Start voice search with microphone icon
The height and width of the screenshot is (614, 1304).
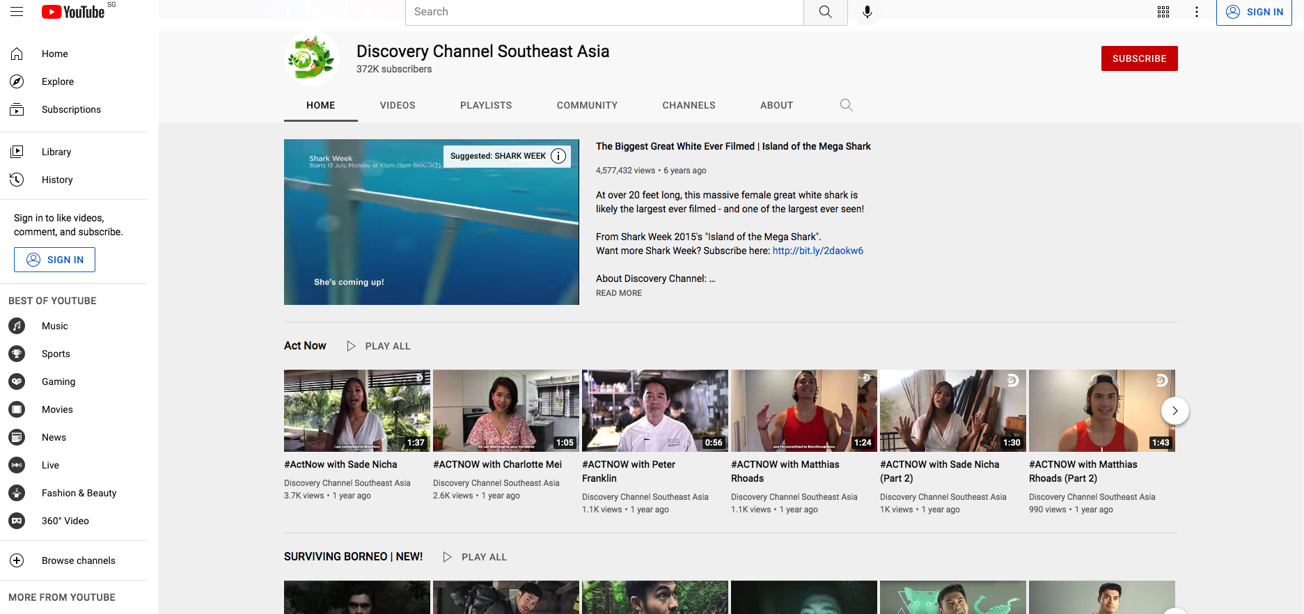point(867,12)
